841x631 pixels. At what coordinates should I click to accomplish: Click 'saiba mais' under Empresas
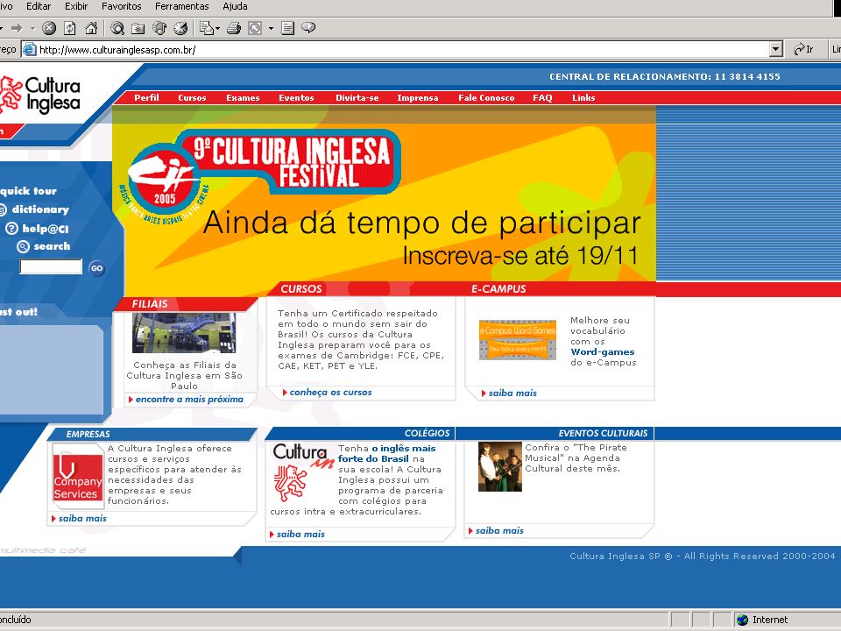82,518
